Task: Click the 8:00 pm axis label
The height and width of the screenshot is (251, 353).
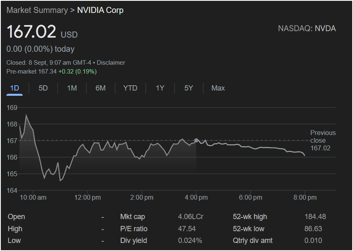Action: click(305, 198)
